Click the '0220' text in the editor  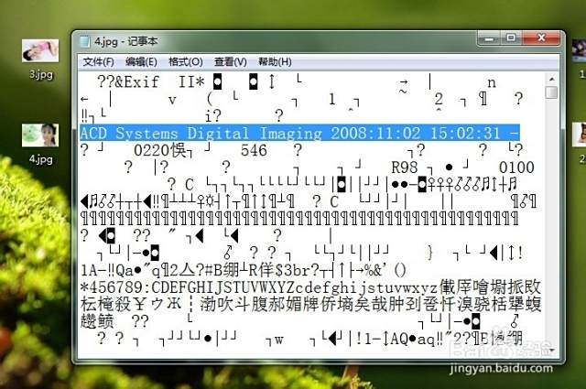coord(152,151)
